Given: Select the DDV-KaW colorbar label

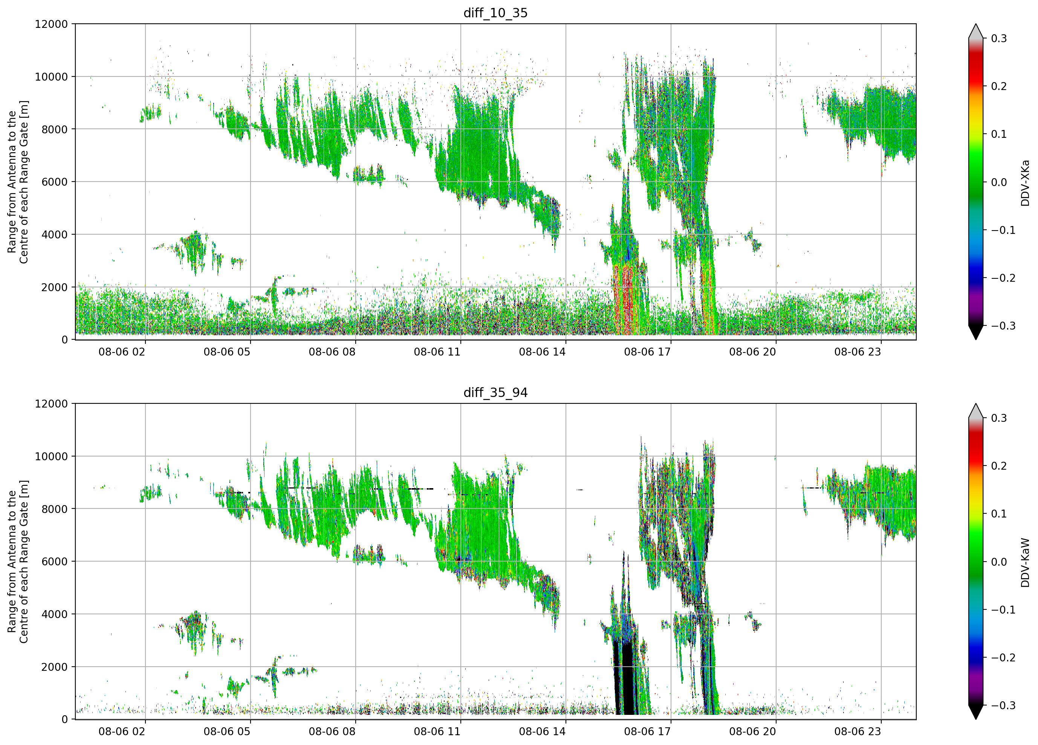Looking at the screenshot, I should pos(1025,562).
